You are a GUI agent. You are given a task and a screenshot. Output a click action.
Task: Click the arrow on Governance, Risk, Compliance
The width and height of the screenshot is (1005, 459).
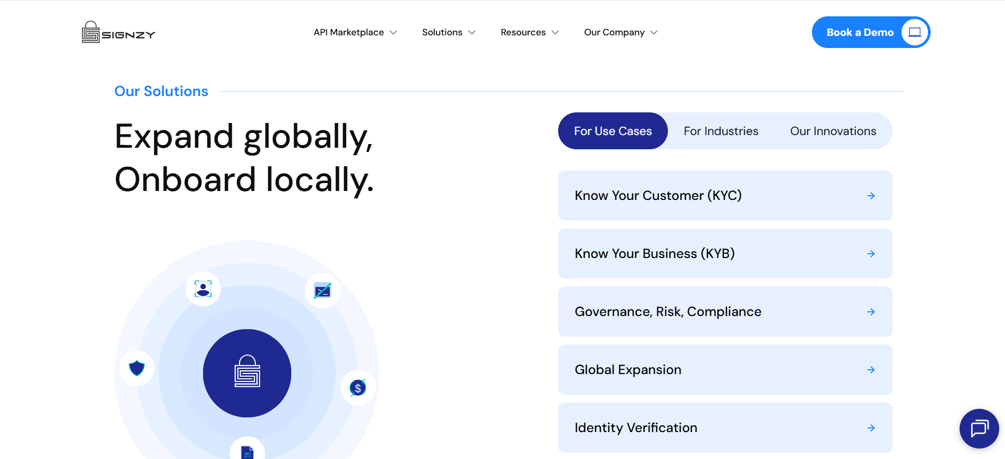click(871, 312)
